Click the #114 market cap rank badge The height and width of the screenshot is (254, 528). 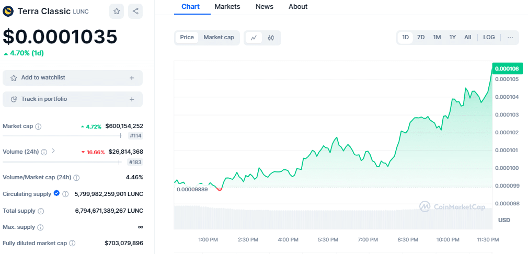136,136
